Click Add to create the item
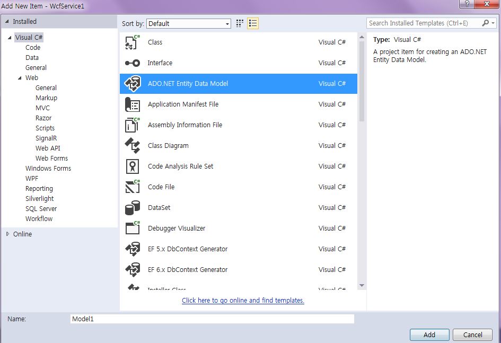 (429, 335)
